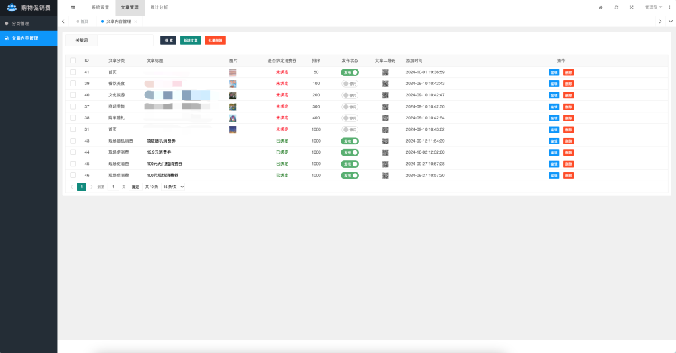Close the 文章内容管理 tab
This screenshot has height=353, width=676.
tap(135, 22)
